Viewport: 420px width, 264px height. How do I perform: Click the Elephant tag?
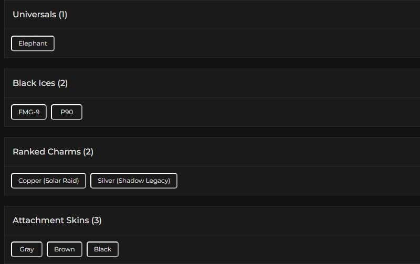(33, 43)
